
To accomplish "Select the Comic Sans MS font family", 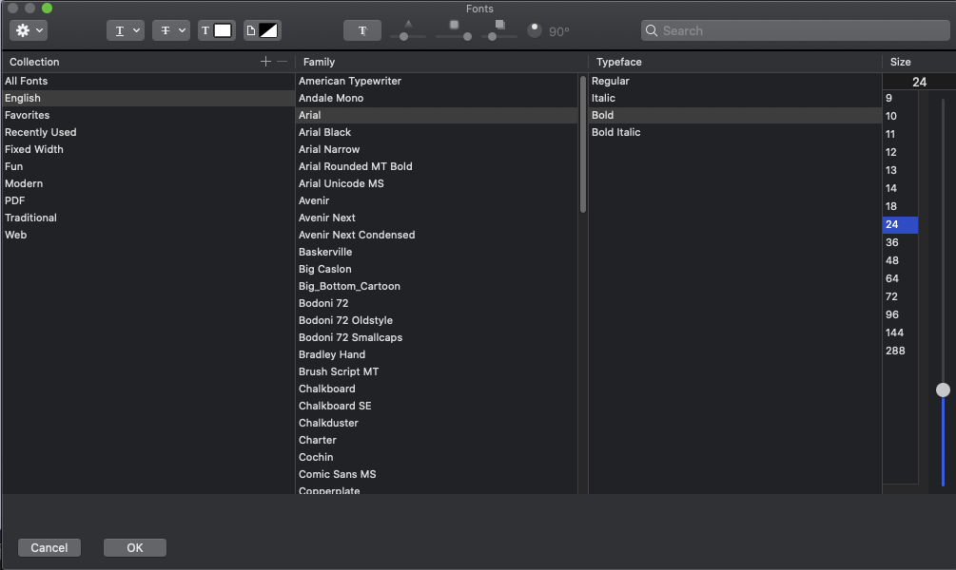I will click(x=338, y=474).
